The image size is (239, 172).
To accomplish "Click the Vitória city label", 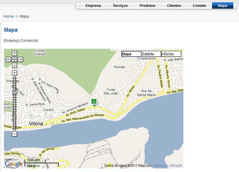I will click(x=36, y=124).
